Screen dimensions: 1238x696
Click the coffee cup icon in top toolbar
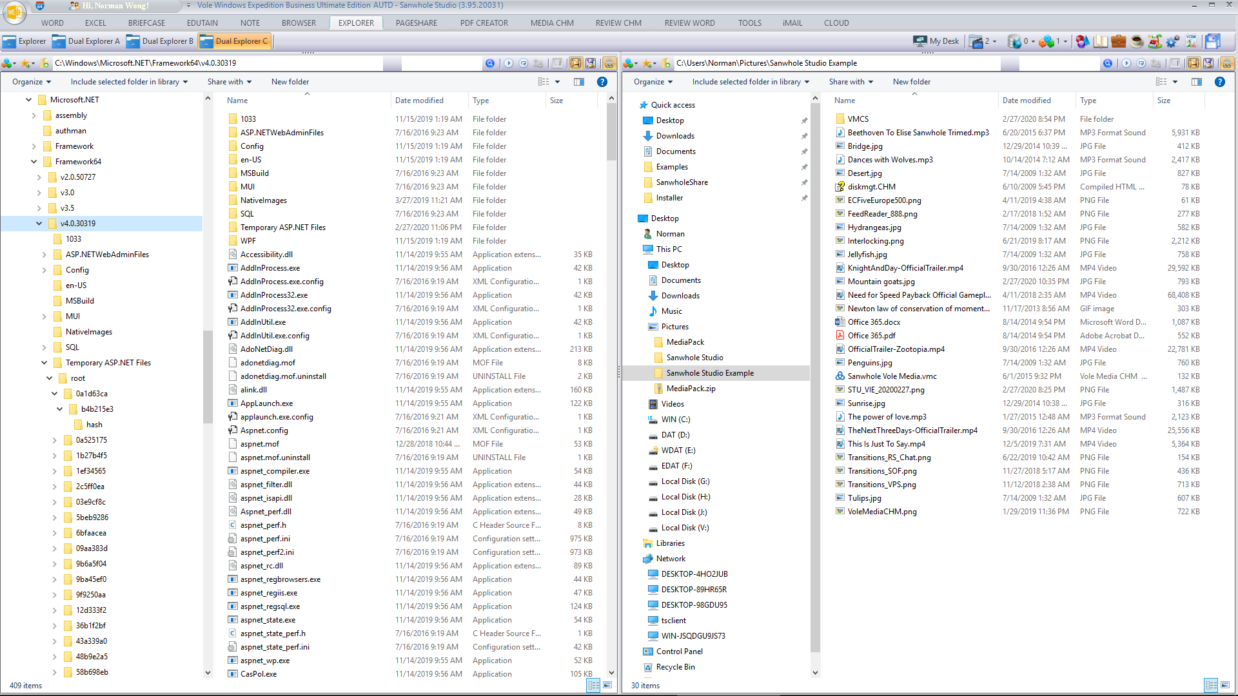(x=1137, y=41)
